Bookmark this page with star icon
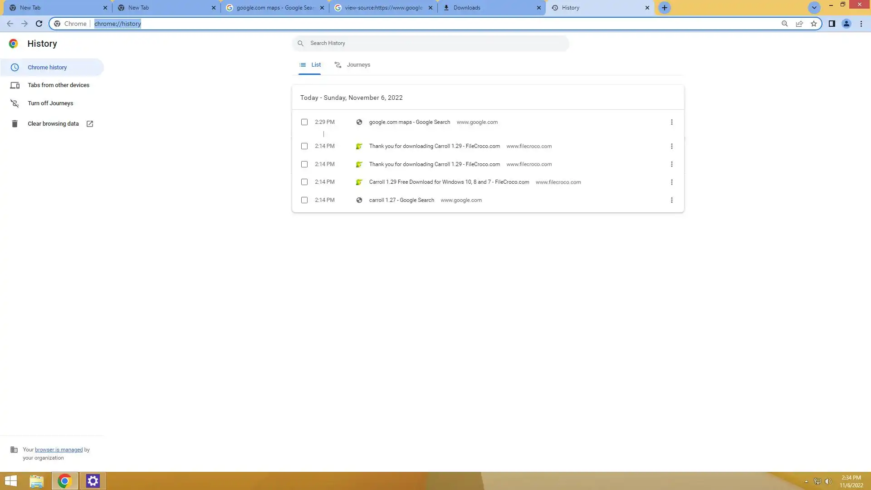The width and height of the screenshot is (871, 490). pyautogui.click(x=814, y=24)
